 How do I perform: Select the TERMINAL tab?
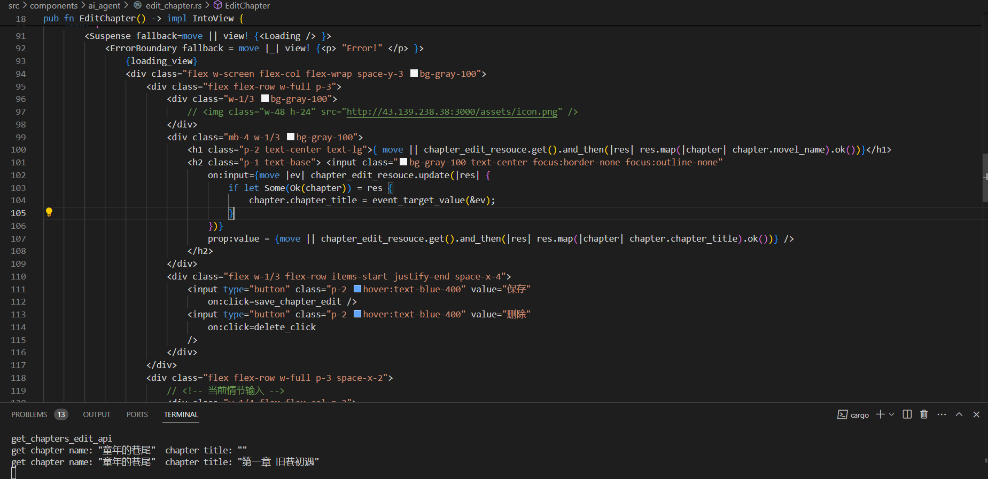[181, 414]
